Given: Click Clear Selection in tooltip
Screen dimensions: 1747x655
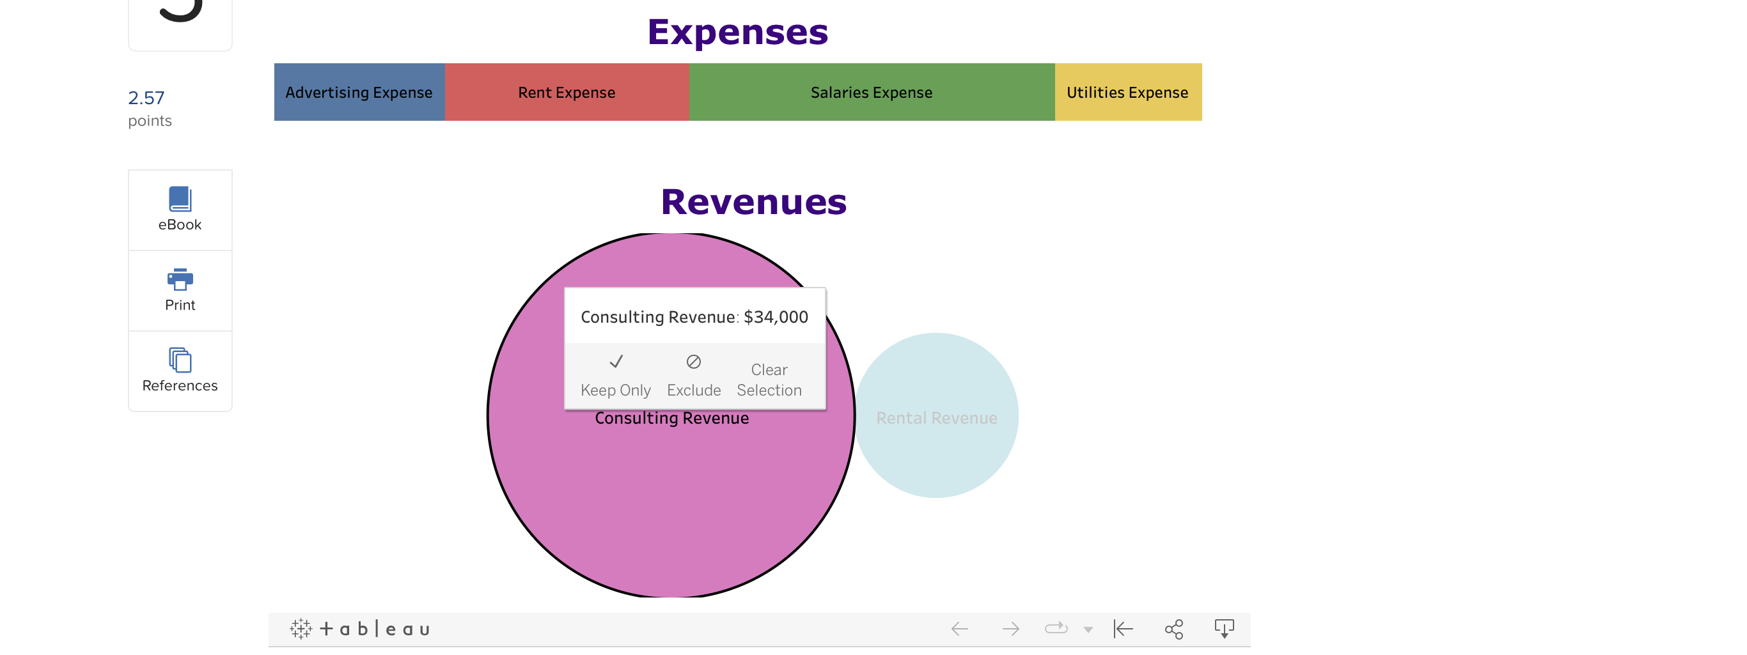Looking at the screenshot, I should 769,380.
